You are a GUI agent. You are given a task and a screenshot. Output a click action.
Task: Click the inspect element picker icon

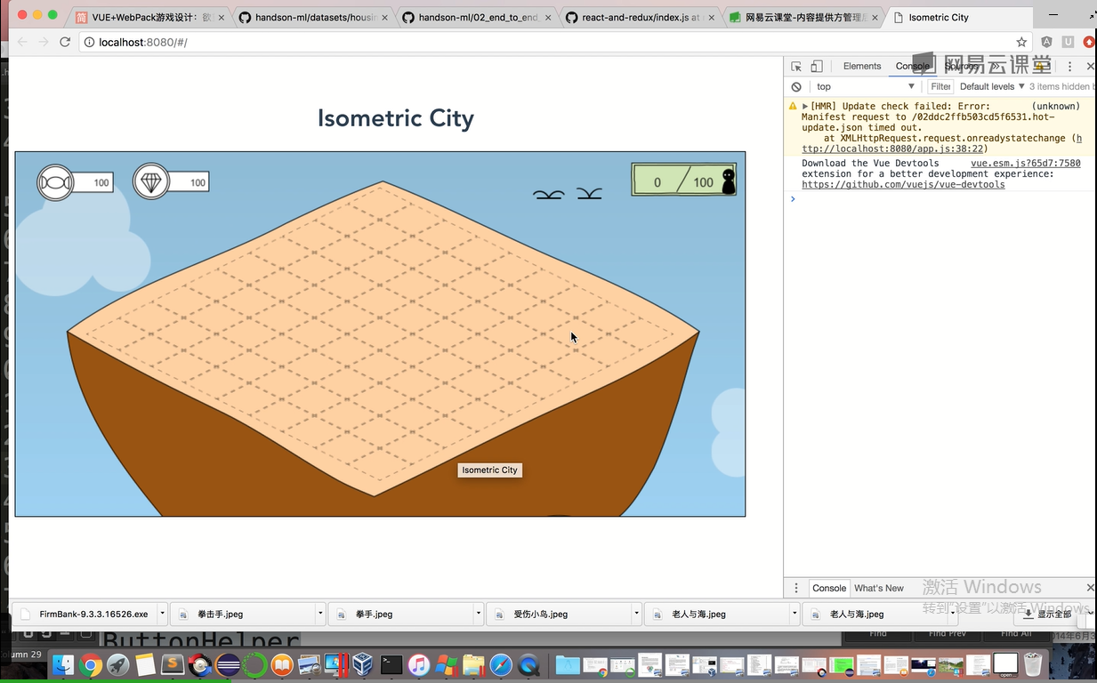pos(796,67)
